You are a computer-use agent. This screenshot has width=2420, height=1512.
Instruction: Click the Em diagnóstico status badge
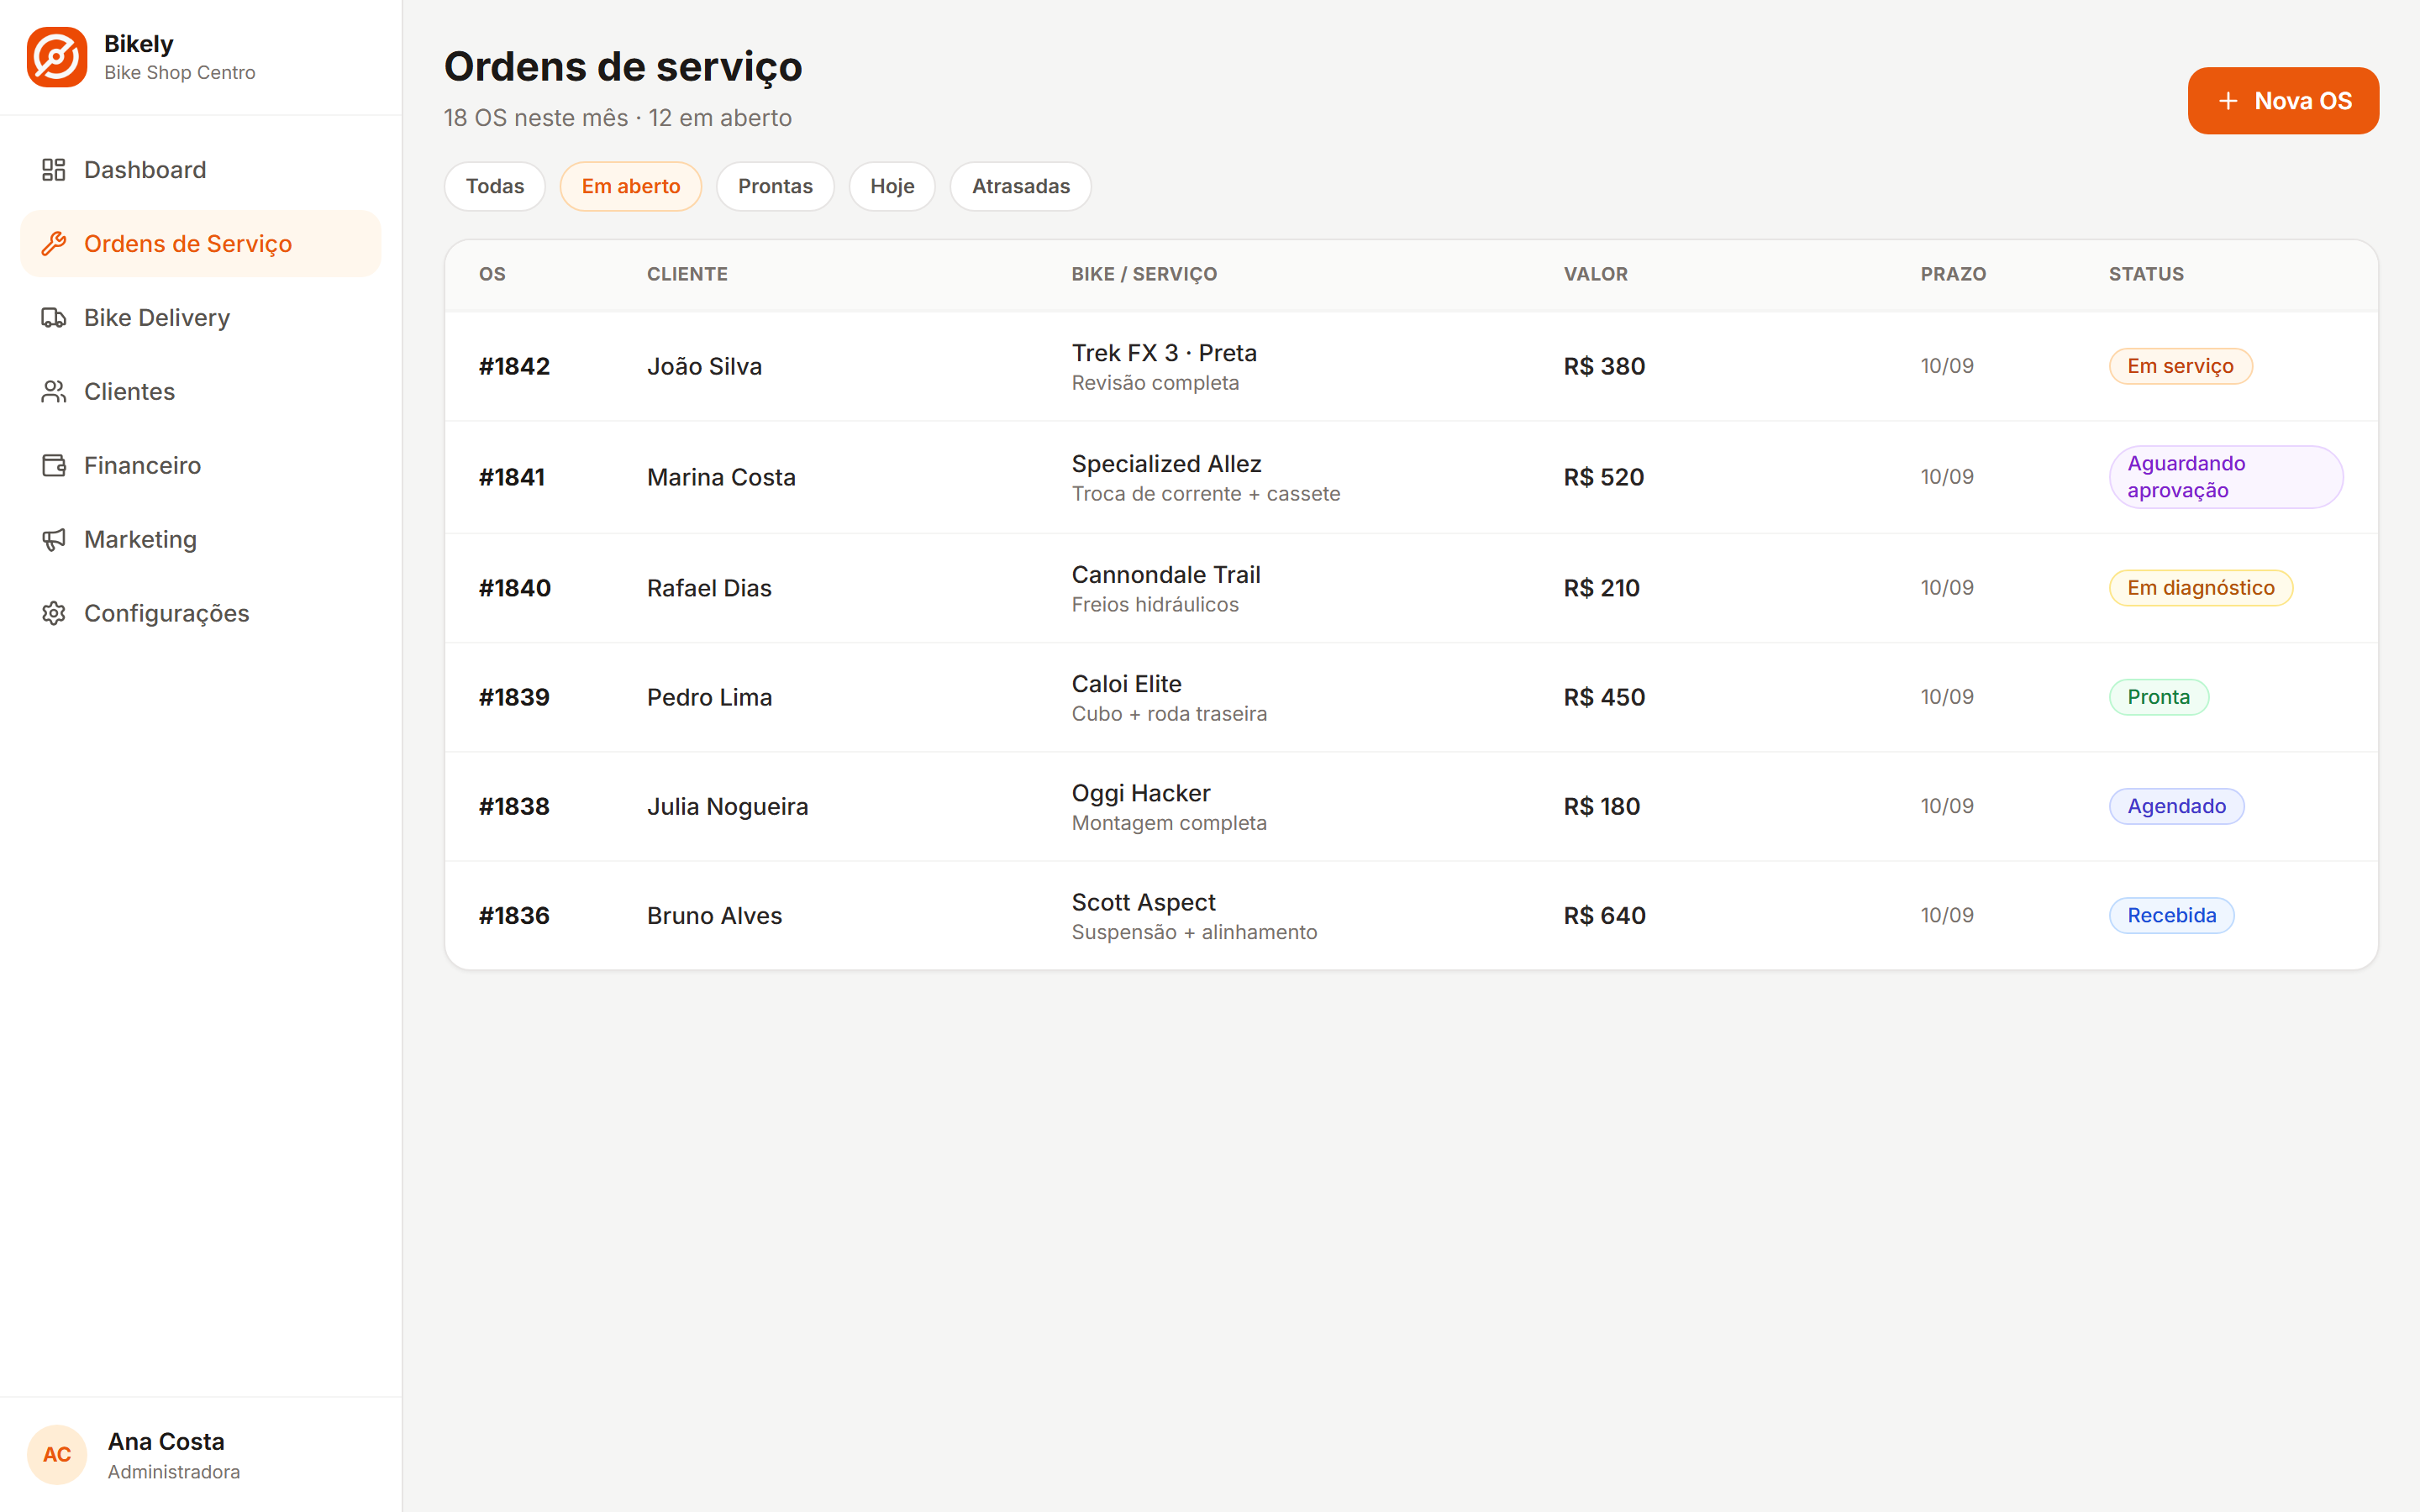(2201, 588)
